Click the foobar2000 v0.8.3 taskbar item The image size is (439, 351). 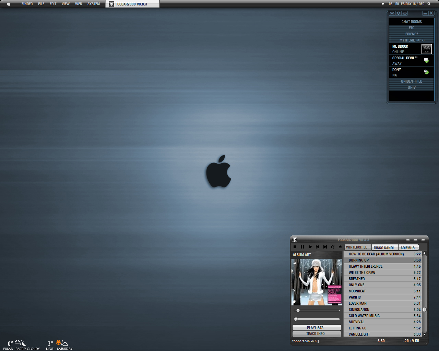click(132, 4)
